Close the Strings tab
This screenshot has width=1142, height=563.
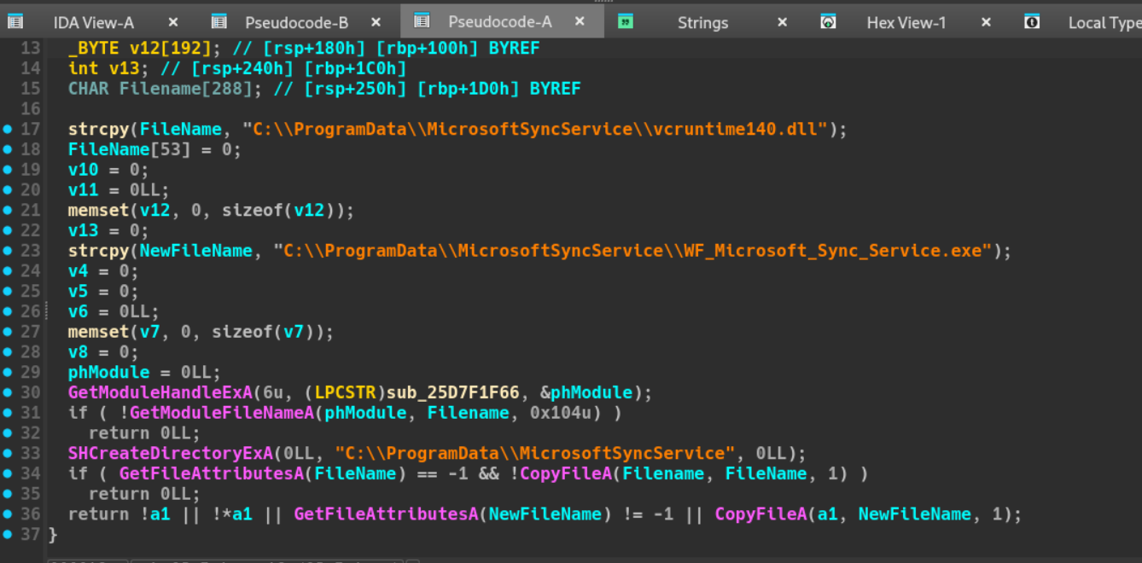tap(782, 22)
